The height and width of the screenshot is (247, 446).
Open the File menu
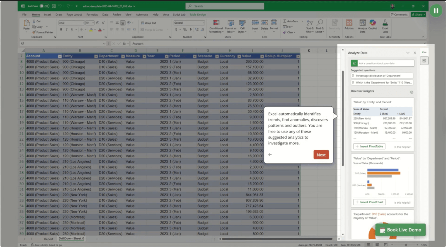click(x=25, y=15)
